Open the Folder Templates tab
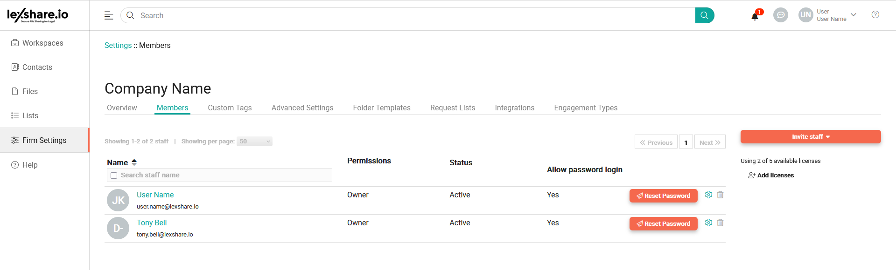Image resolution: width=896 pixels, height=270 pixels. 381,108
